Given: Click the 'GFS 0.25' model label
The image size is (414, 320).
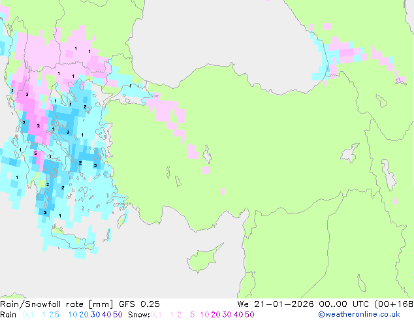Looking at the screenshot, I should tap(139, 304).
